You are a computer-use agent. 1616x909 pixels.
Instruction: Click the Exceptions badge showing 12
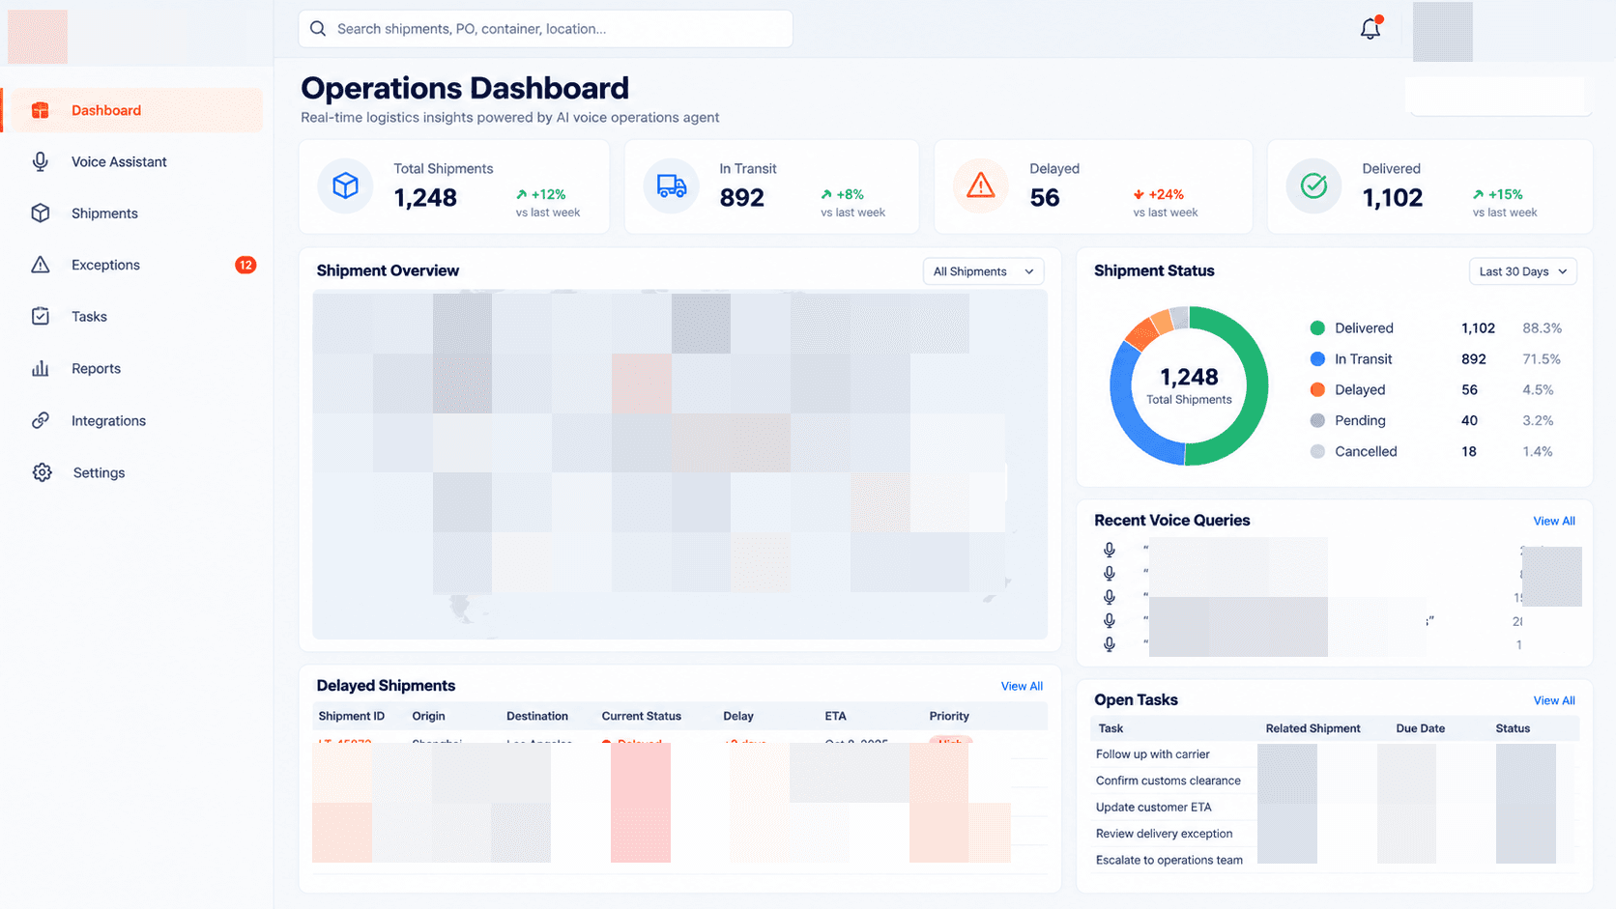pos(245,265)
